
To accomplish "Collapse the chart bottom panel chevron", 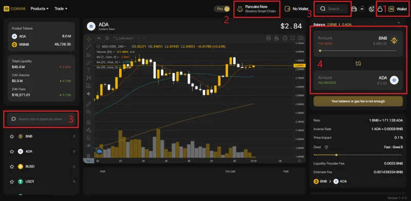I will (88, 160).
